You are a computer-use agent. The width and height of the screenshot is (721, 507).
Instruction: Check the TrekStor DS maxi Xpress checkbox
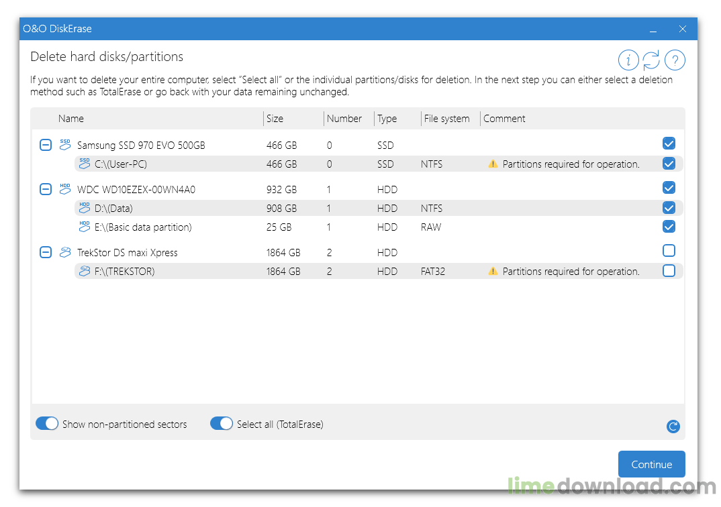pyautogui.click(x=669, y=251)
